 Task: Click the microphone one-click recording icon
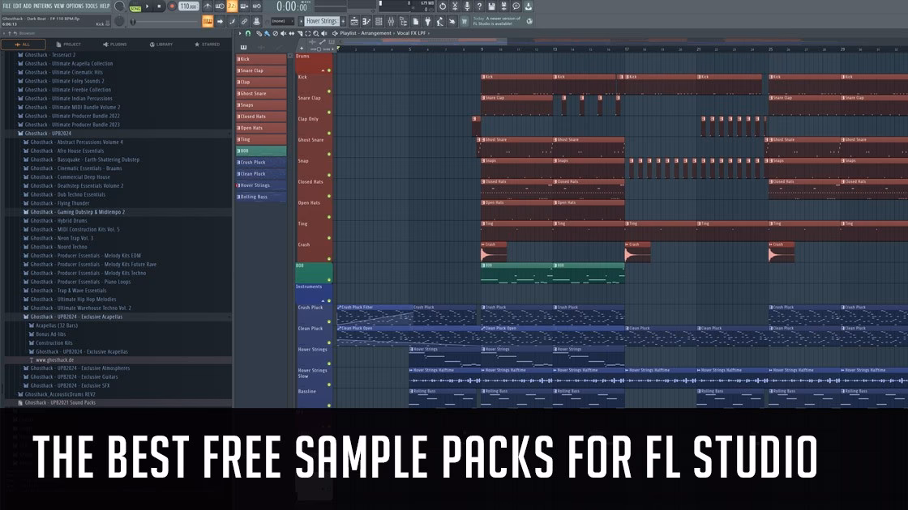coord(467,6)
